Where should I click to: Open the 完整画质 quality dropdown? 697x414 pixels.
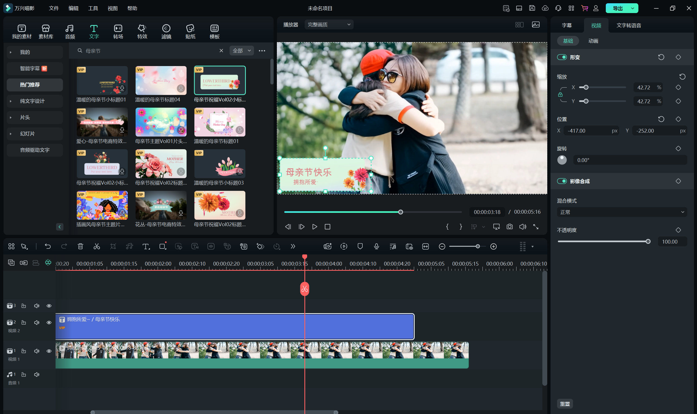tap(329, 24)
